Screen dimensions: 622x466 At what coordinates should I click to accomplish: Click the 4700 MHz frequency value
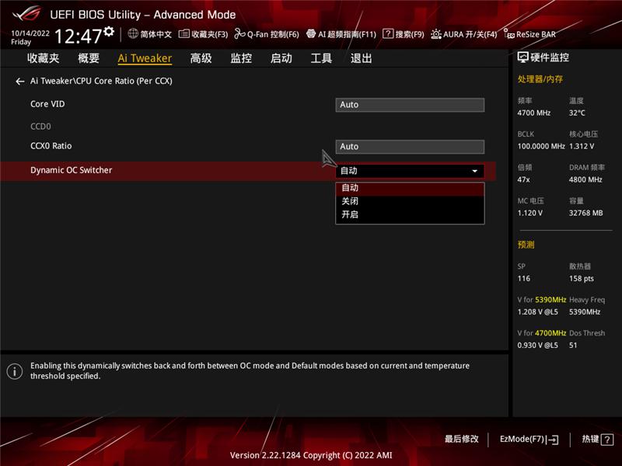tap(534, 113)
